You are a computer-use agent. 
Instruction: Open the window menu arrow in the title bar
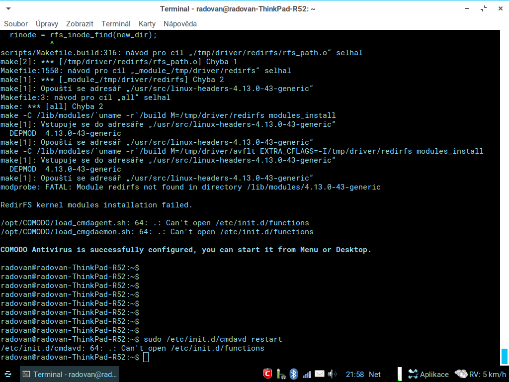coord(9,9)
